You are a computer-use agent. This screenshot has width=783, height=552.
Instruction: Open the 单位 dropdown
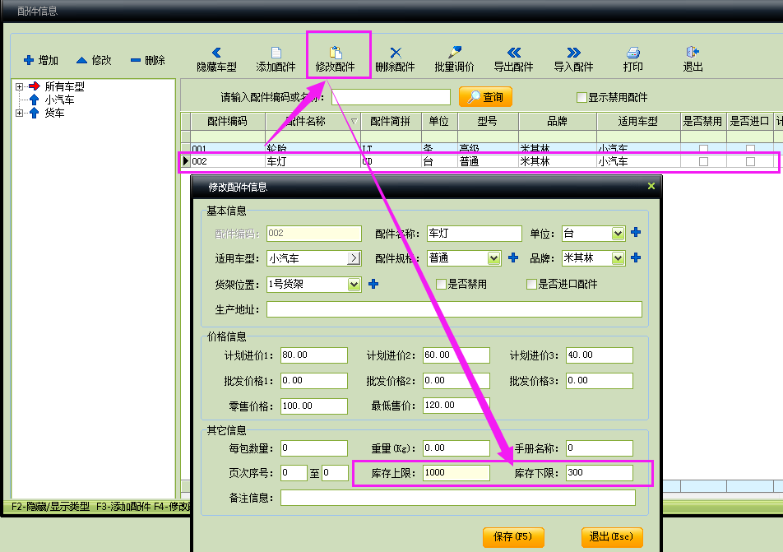(618, 234)
